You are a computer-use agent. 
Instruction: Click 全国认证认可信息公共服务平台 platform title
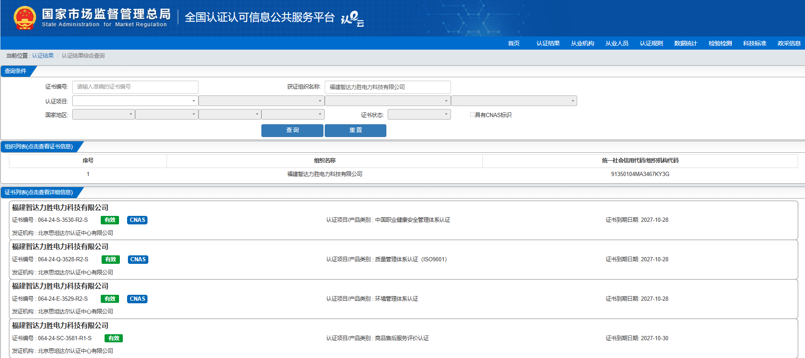260,17
